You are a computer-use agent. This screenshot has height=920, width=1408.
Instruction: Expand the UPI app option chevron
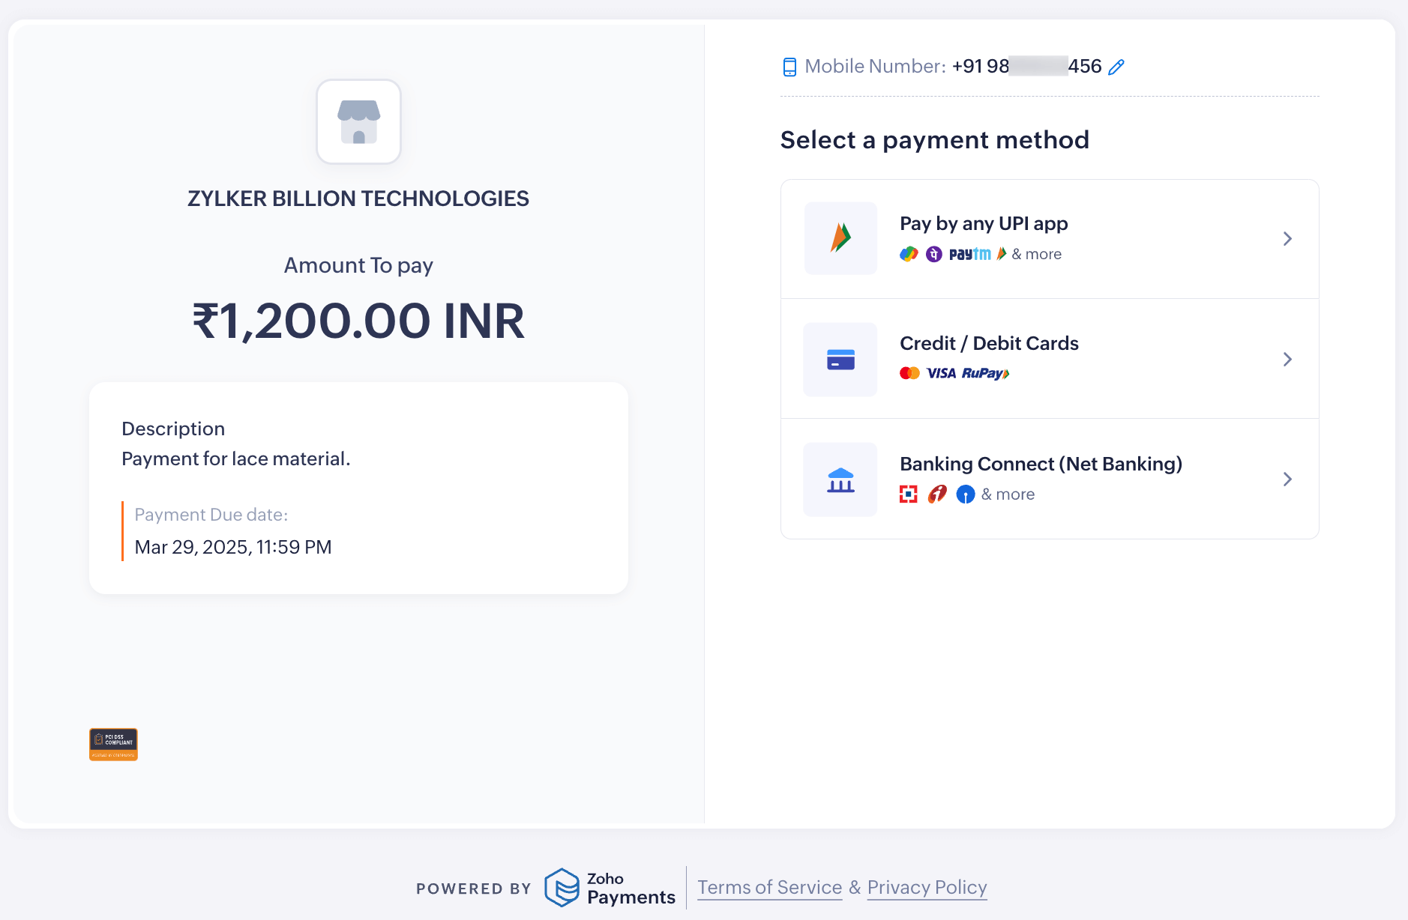point(1287,239)
